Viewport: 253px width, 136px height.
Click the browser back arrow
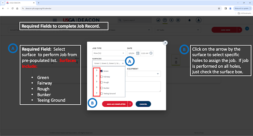3,8
